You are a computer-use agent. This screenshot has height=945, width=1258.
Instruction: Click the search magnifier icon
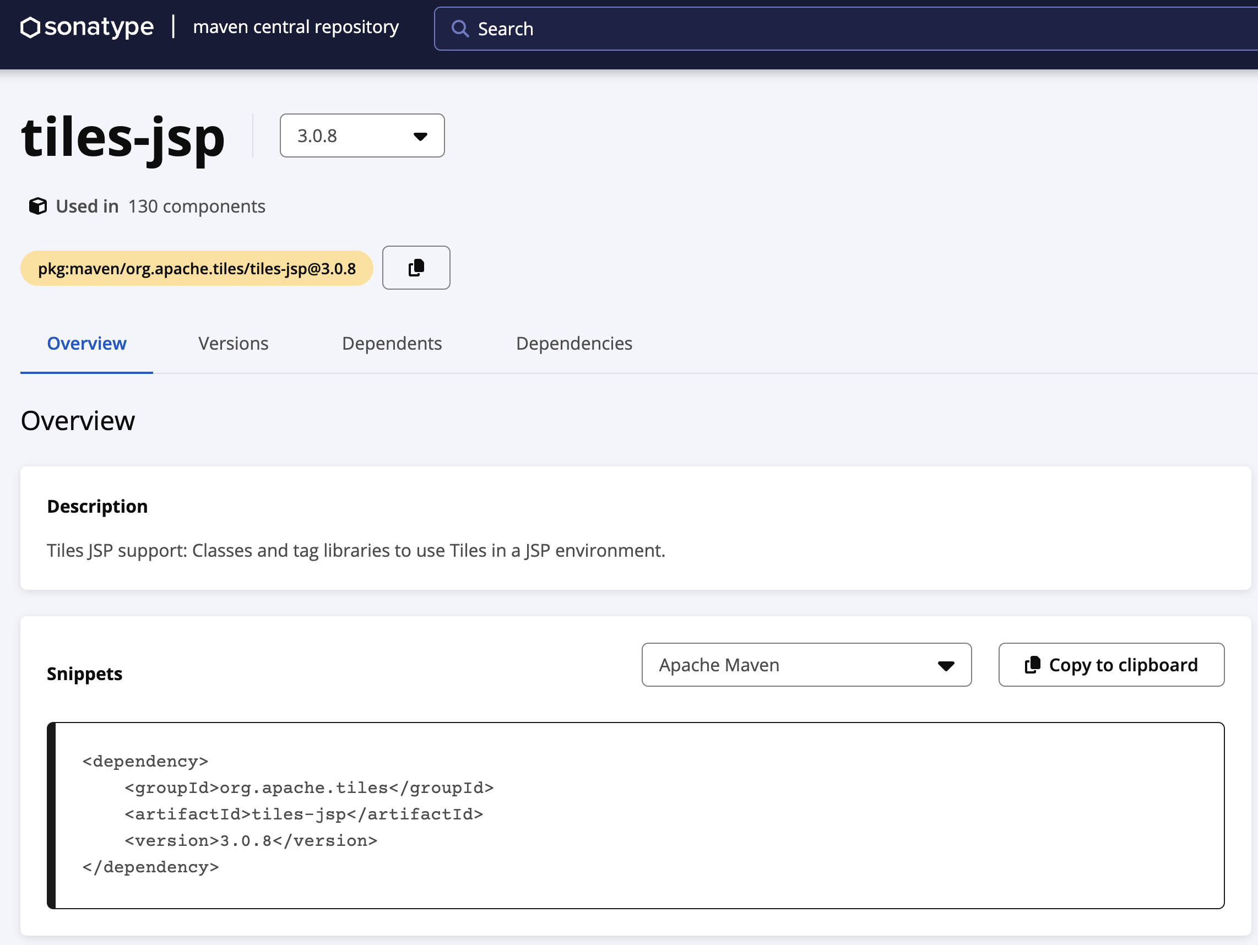pos(459,29)
